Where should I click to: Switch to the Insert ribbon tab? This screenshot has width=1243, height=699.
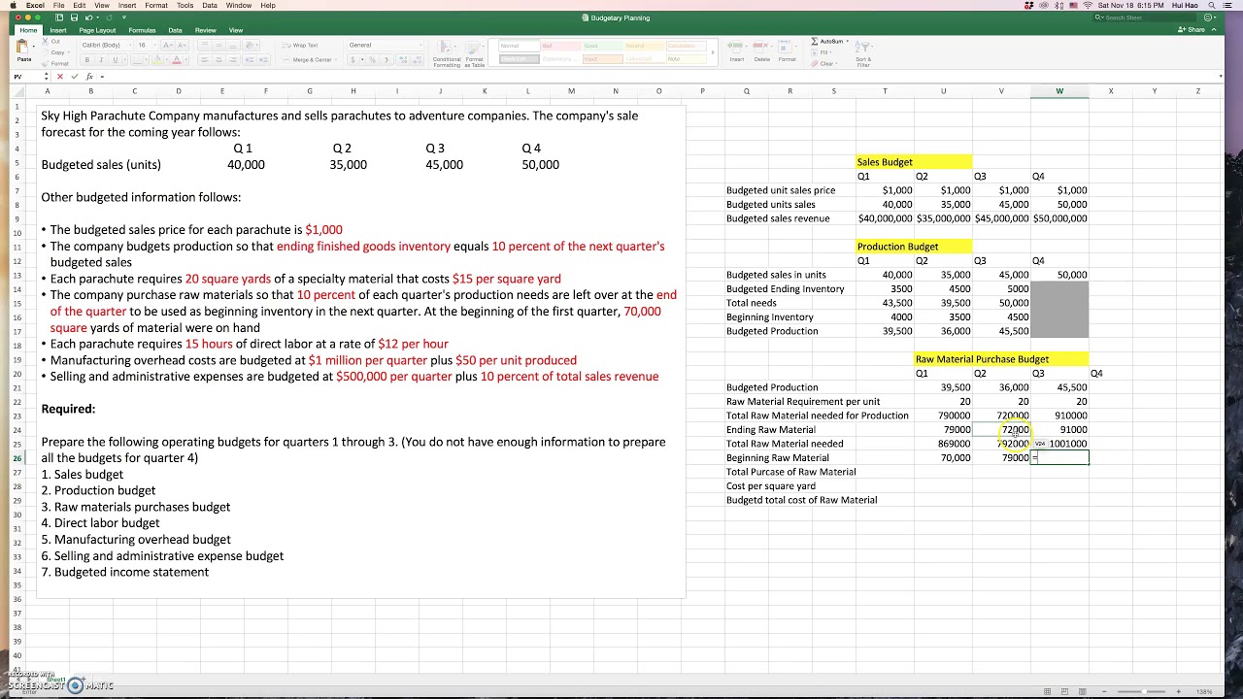58,30
